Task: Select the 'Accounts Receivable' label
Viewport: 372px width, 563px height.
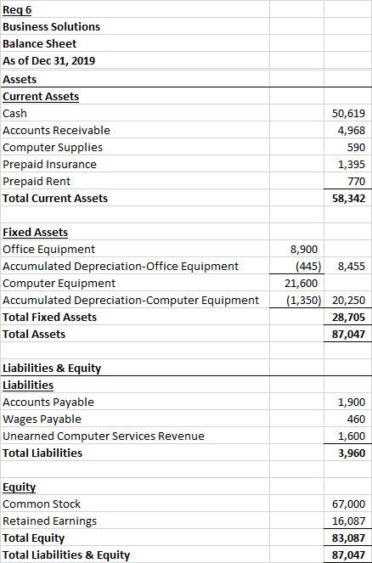Action: coord(56,130)
